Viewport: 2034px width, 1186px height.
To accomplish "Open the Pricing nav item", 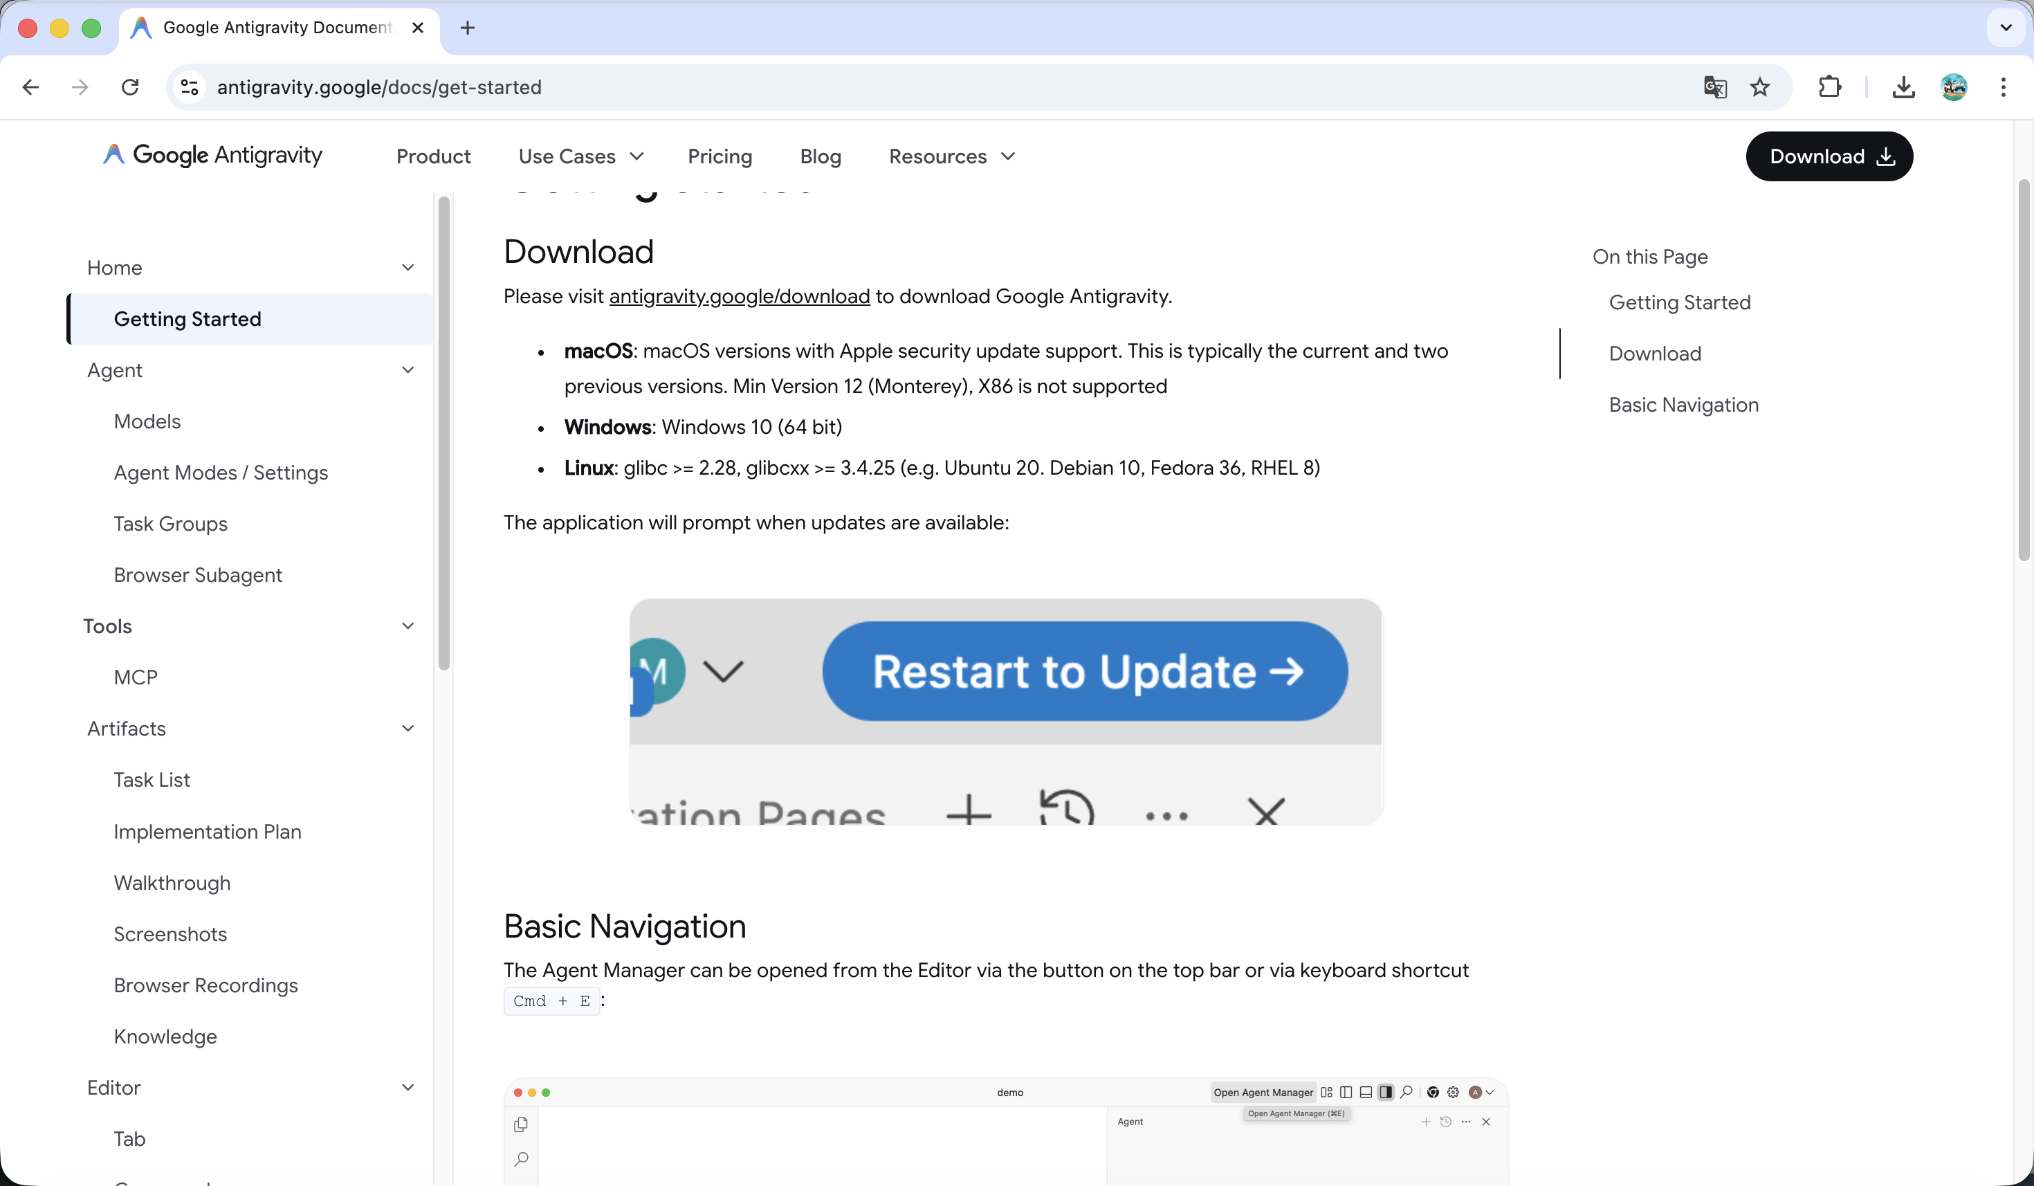I will tap(720, 156).
